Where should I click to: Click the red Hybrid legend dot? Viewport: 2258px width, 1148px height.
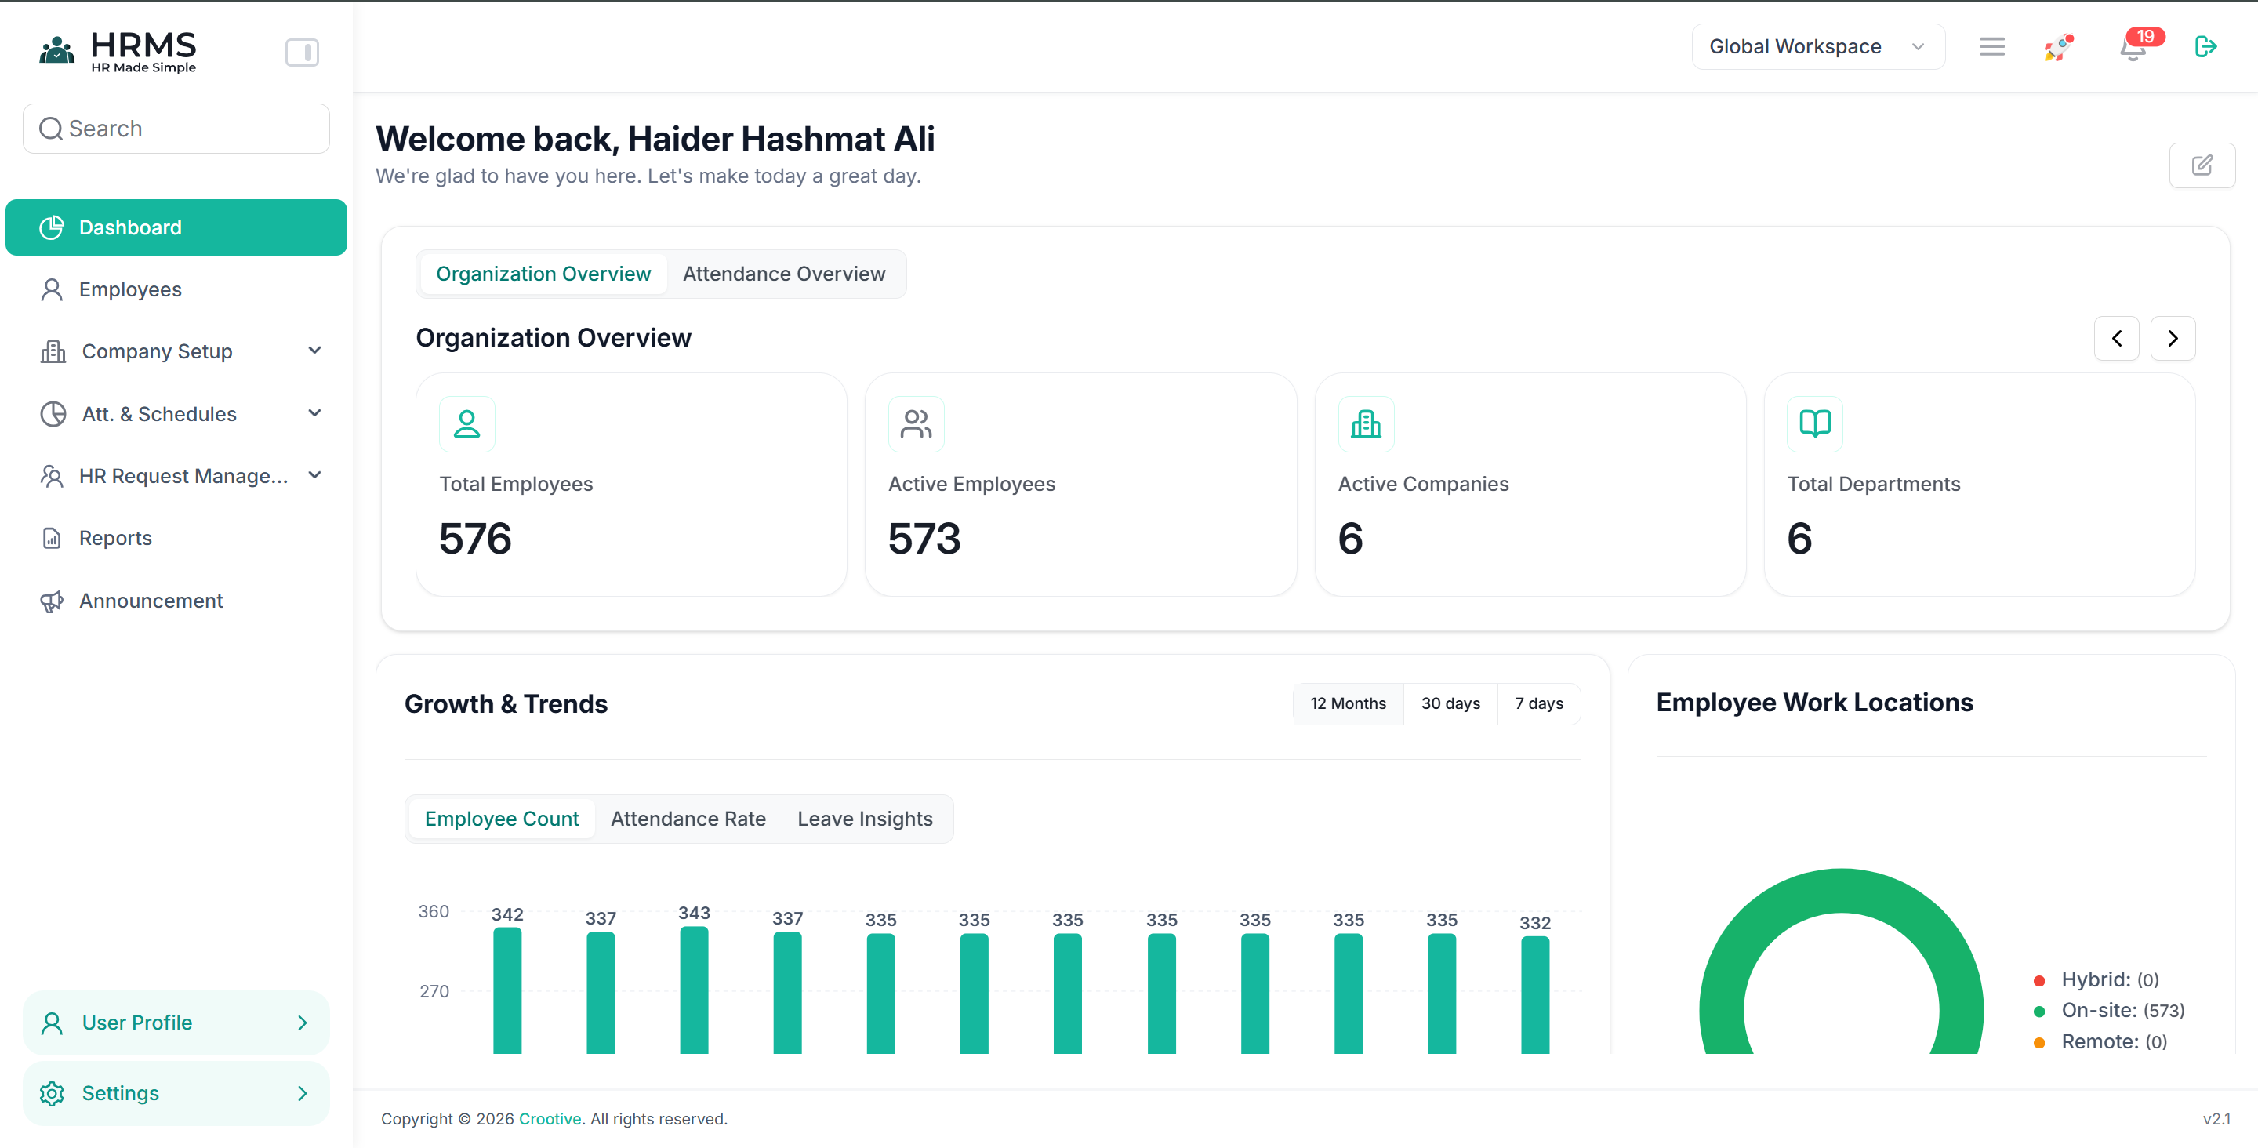coord(2038,982)
